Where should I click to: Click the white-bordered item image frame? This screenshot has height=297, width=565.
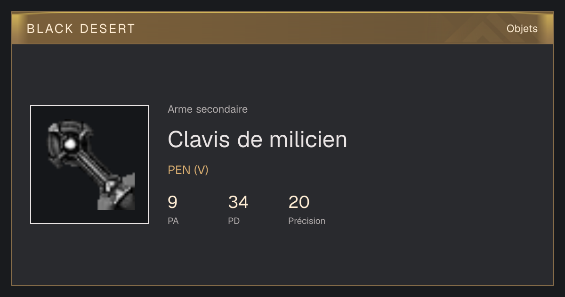tap(89, 165)
